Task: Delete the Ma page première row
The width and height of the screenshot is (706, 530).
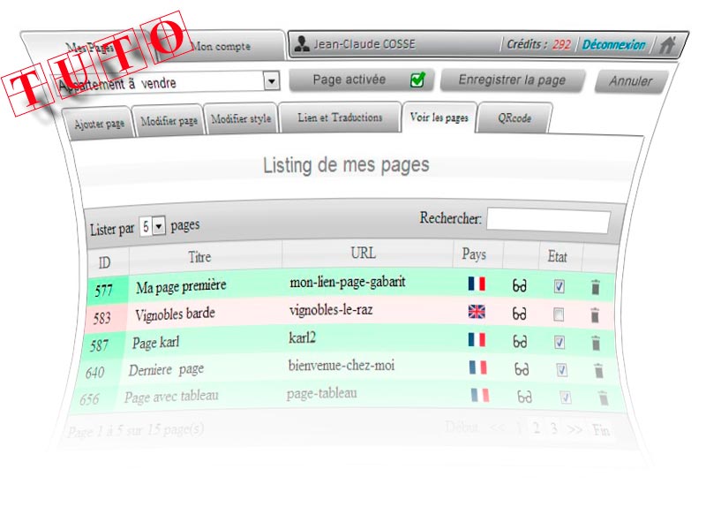Action: [596, 286]
